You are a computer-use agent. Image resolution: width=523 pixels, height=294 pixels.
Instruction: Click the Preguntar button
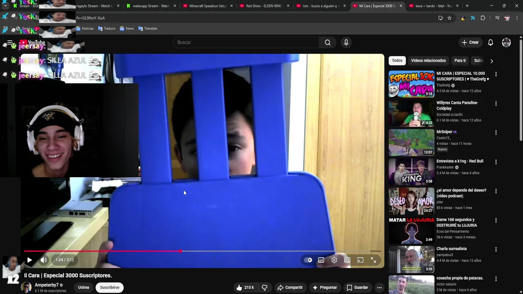[324, 287]
